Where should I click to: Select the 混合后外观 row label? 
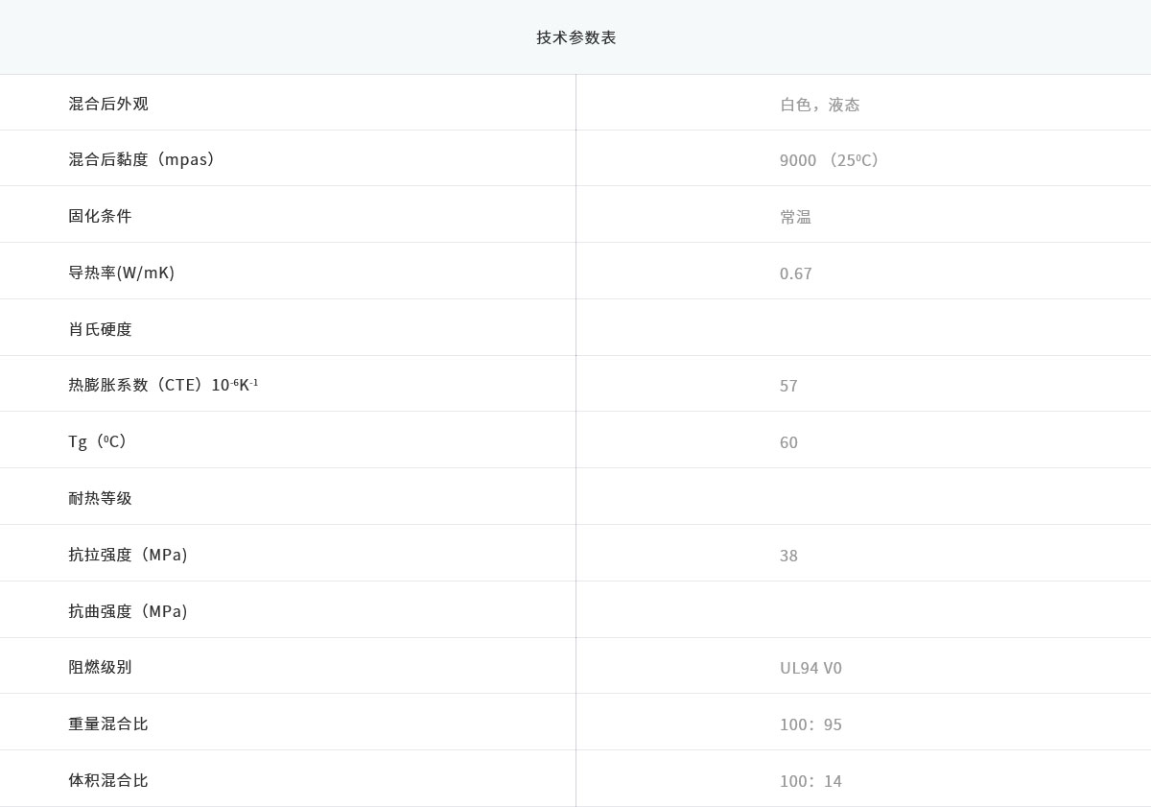pos(108,104)
